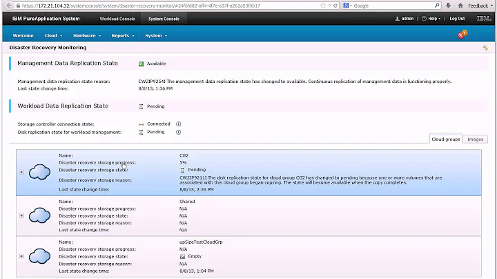Switch to System Console tab

coord(164,19)
